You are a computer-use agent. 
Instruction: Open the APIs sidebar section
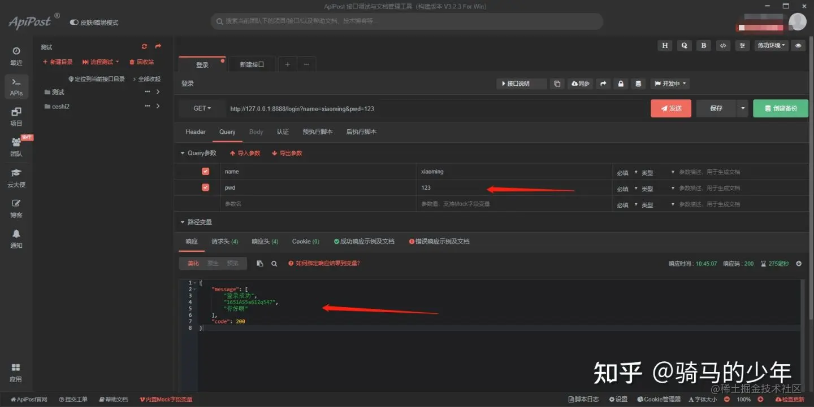16,87
